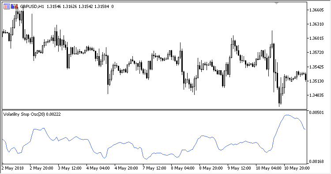Viewport: 331px width, 174px height.
Task: Click the 7 May 12:00 time label
Action: pos(155,168)
